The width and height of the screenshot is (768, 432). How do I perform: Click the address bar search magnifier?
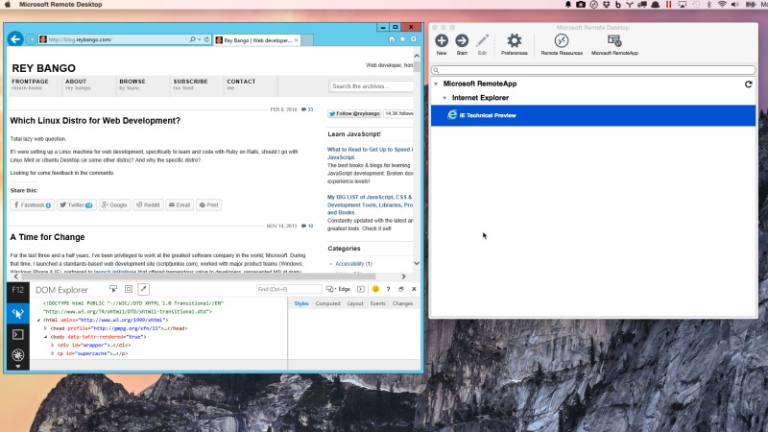[193, 39]
